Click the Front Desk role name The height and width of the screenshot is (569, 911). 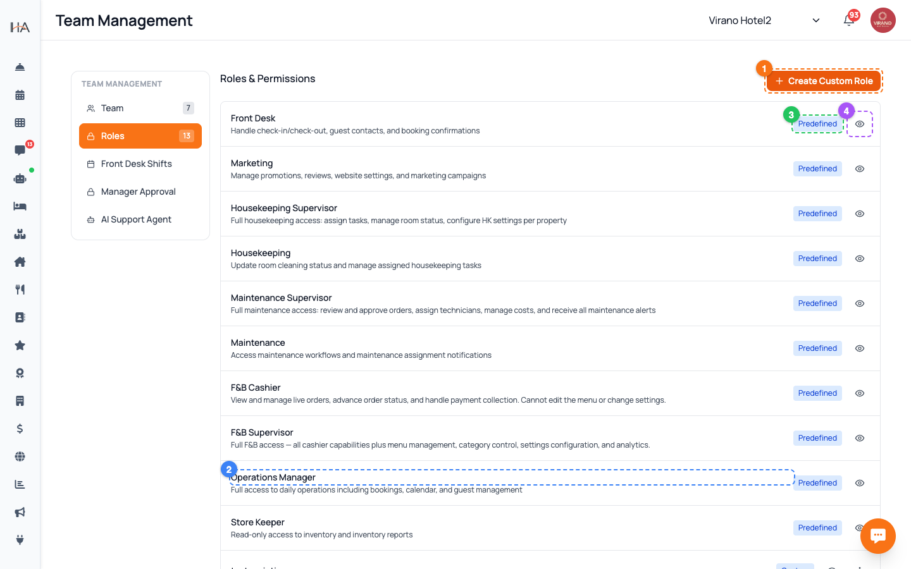pyautogui.click(x=253, y=118)
